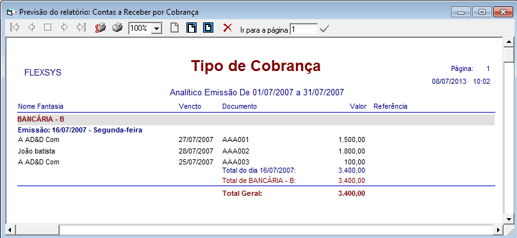Maximize the report preview window
The width and height of the screenshot is (517, 238).
(x=482, y=13)
